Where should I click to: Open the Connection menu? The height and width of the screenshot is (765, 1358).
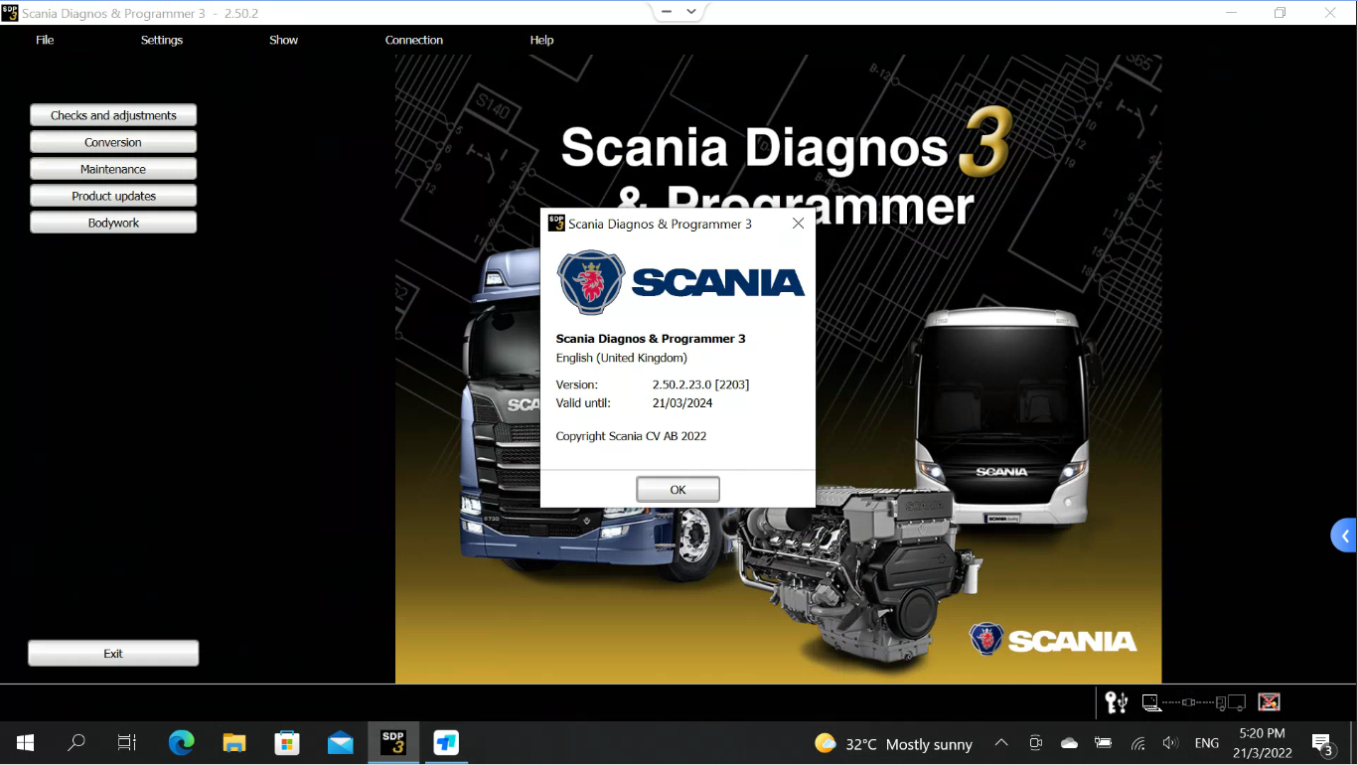(414, 40)
